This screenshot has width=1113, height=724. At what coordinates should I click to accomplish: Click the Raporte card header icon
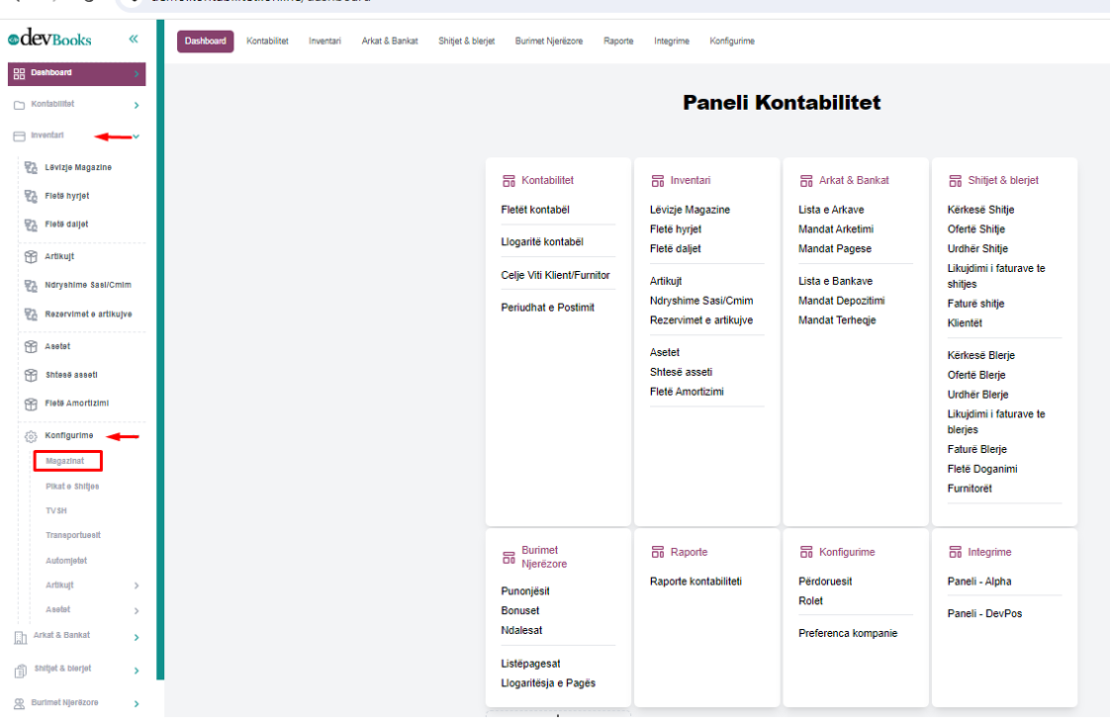658,553
